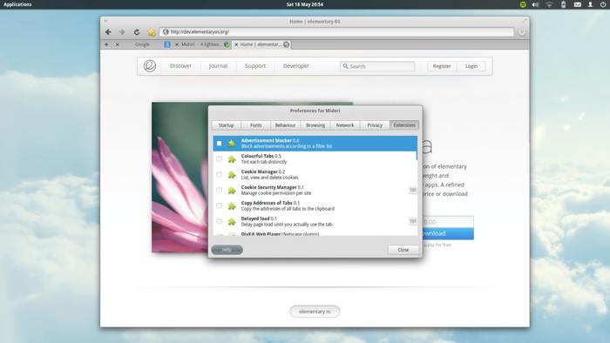
Task: Open the volume indicator in top panel
Action: pos(536,4)
